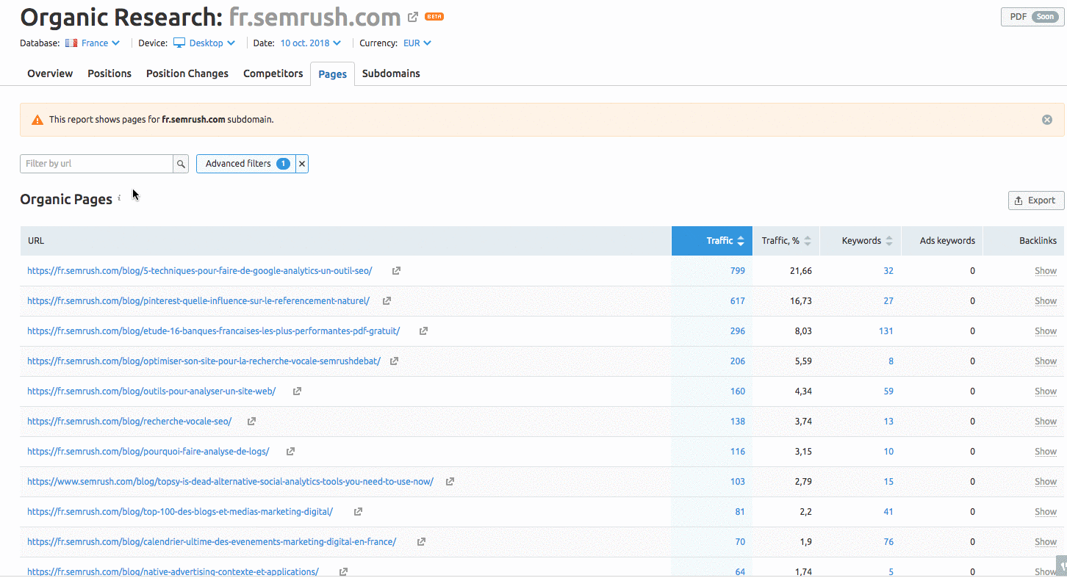
Task: Click the PDF Soon button
Action: coord(1032,17)
